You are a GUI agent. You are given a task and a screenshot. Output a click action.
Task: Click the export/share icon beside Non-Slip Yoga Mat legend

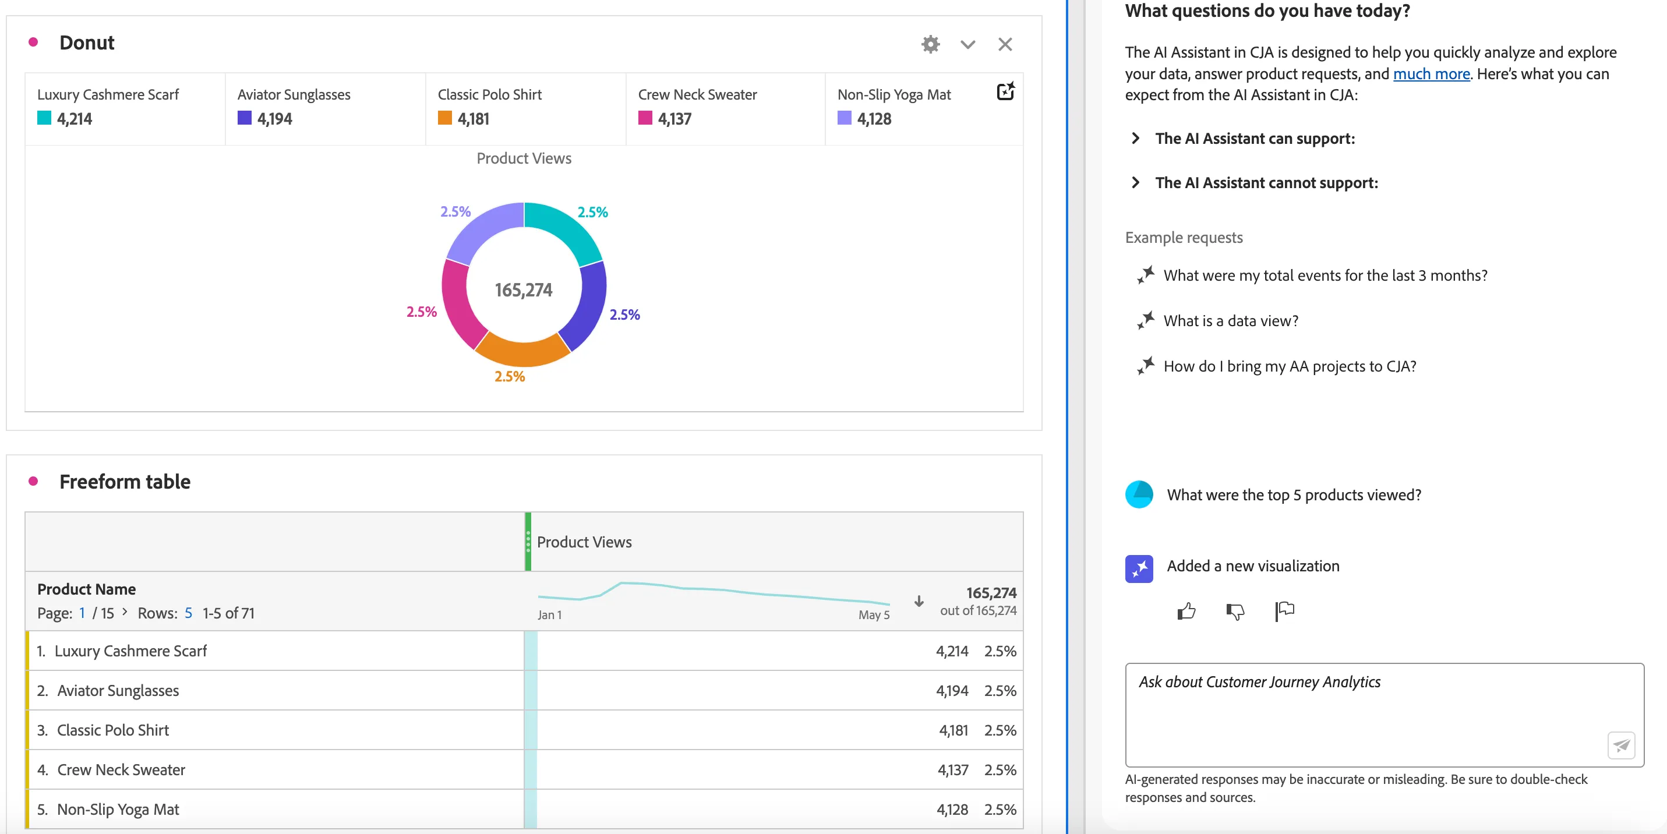tap(1005, 91)
